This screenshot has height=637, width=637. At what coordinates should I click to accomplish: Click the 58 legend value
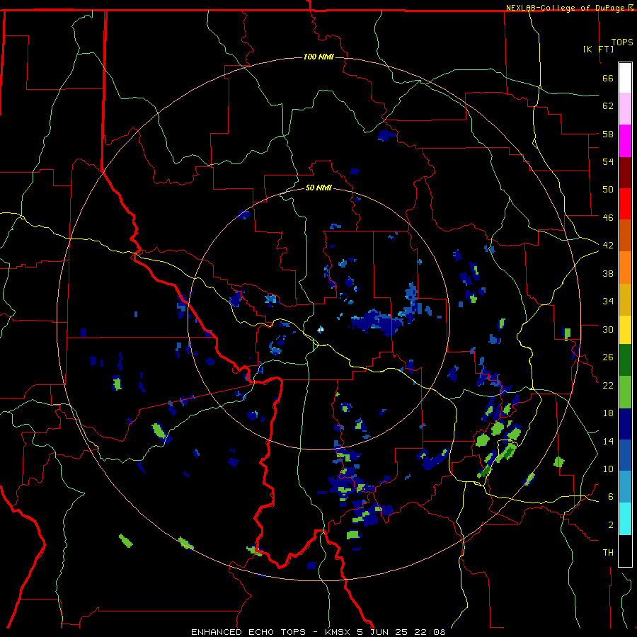coord(608,134)
